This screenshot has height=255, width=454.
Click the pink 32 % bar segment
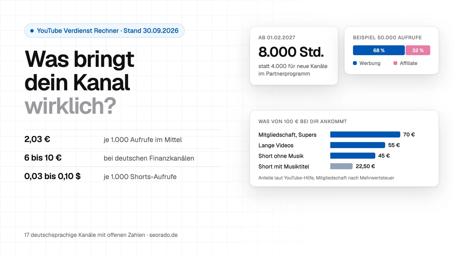[418, 50]
